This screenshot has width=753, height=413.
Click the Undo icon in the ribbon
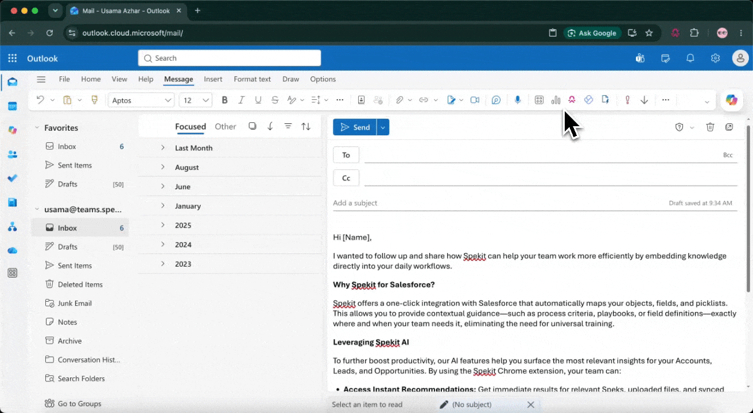pyautogui.click(x=40, y=100)
